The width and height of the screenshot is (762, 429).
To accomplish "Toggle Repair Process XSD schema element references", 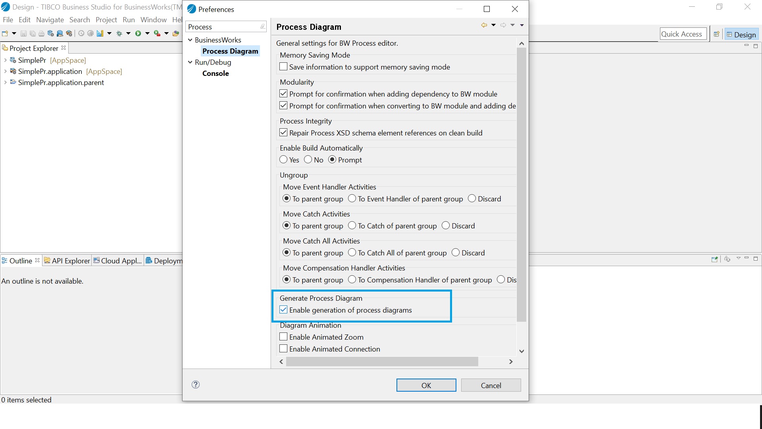I will click(283, 133).
